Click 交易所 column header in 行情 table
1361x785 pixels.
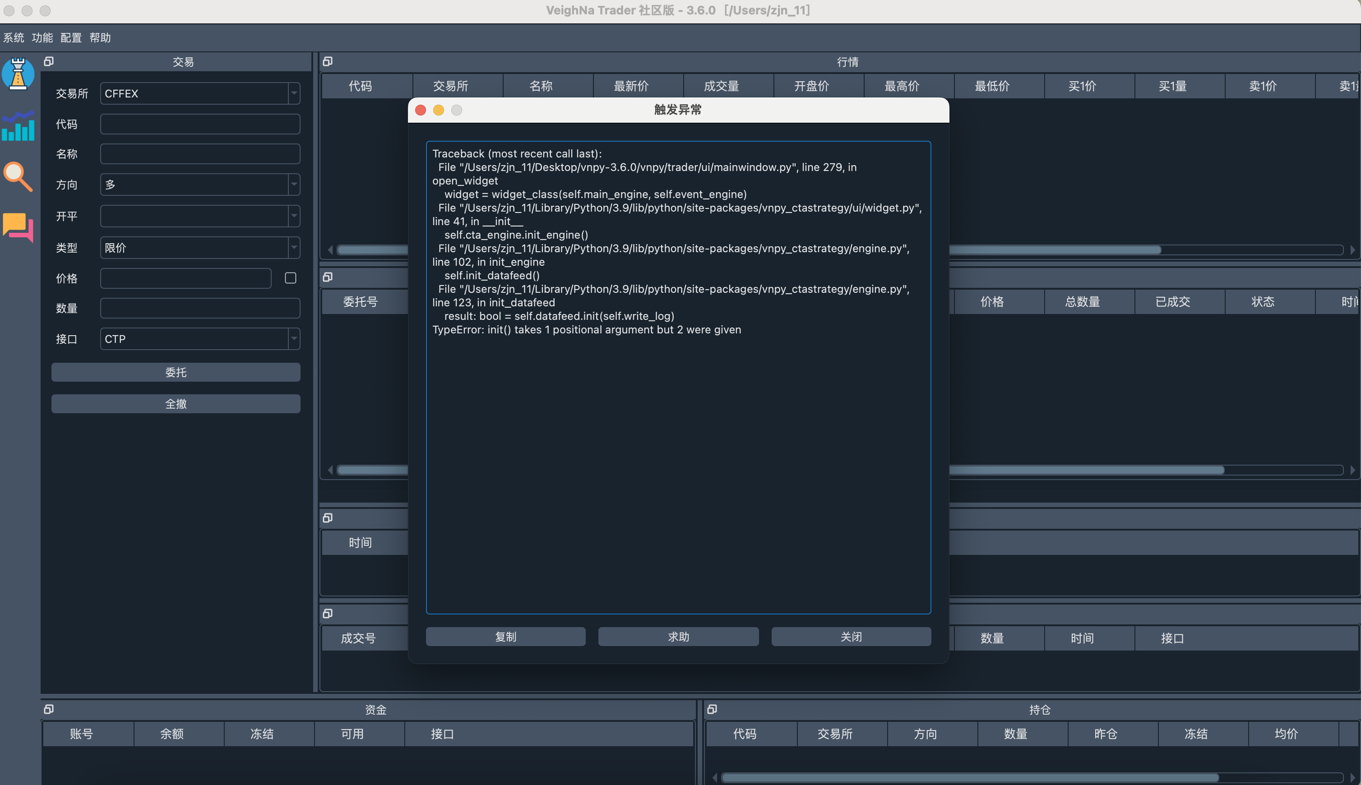[x=450, y=86]
